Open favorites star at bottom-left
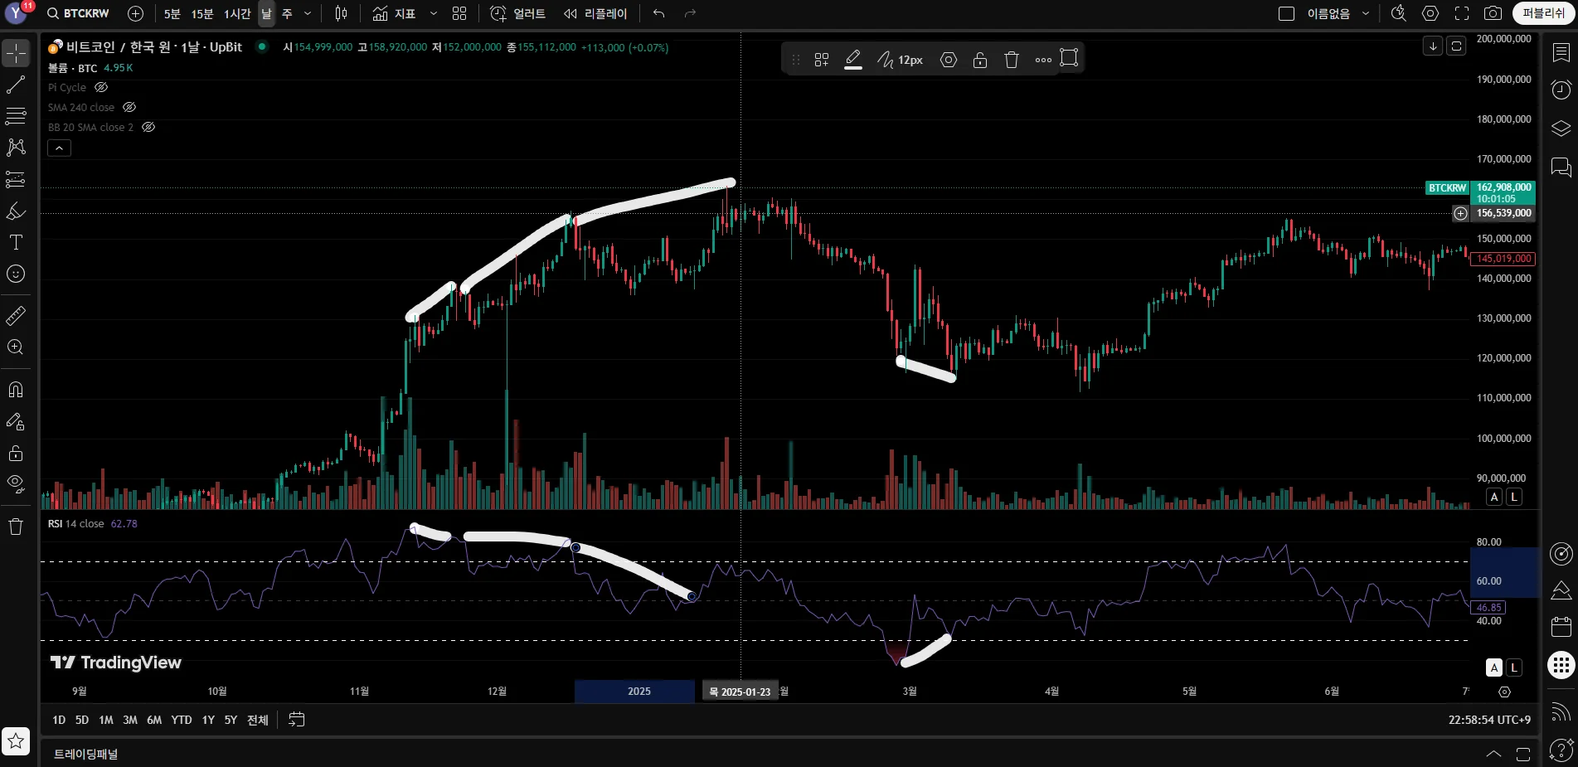This screenshot has height=767, width=1578. 16,741
